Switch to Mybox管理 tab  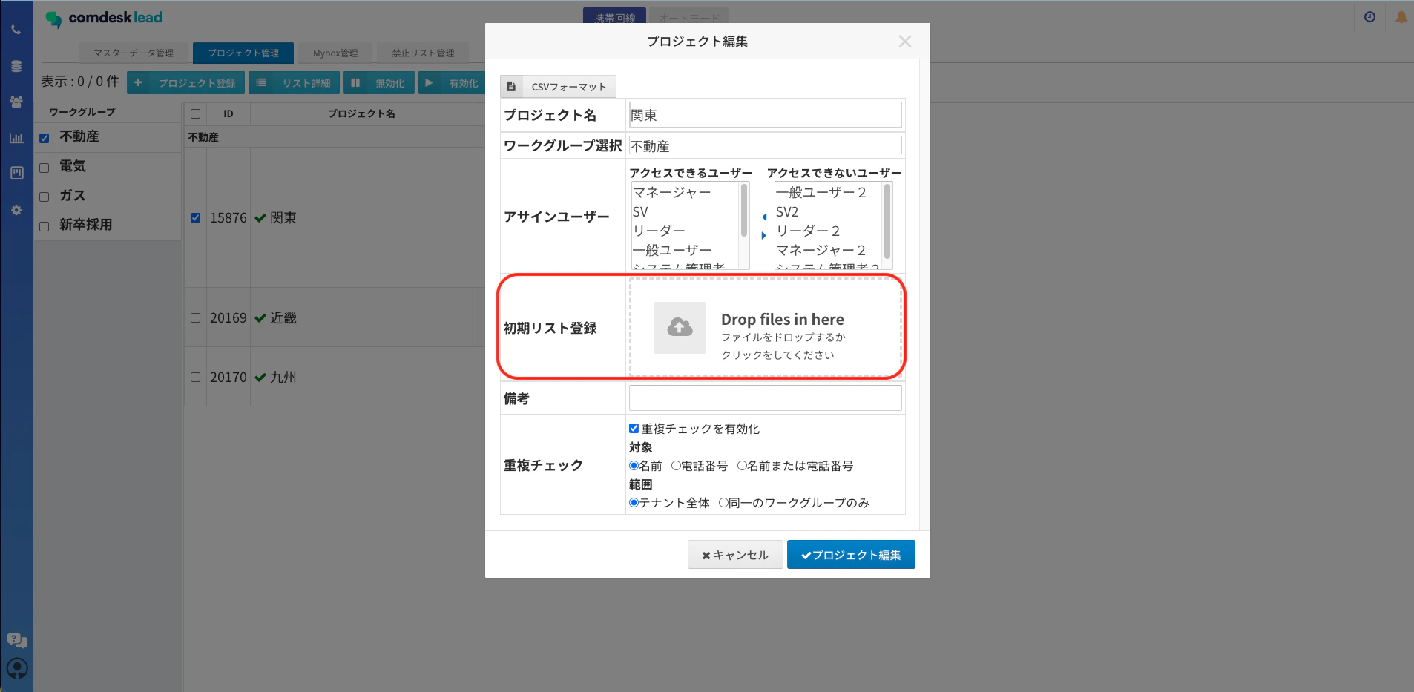pyautogui.click(x=335, y=53)
